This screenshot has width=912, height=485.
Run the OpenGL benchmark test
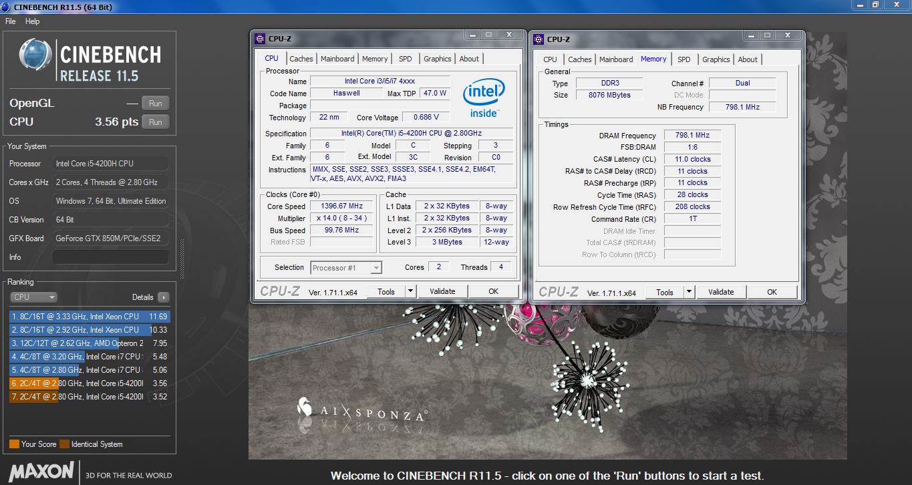coord(156,104)
